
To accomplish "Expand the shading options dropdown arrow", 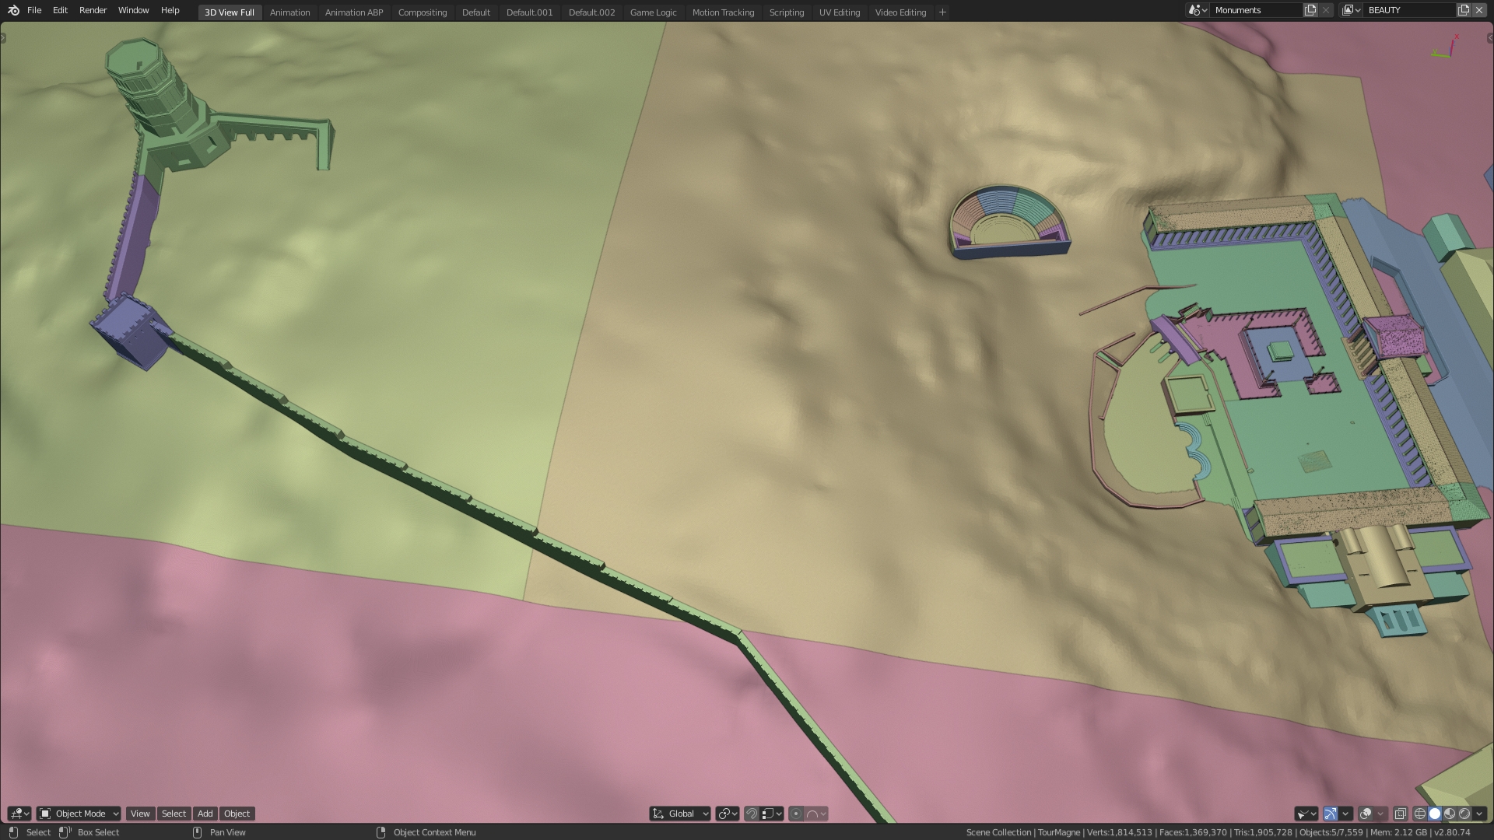I will (1480, 814).
